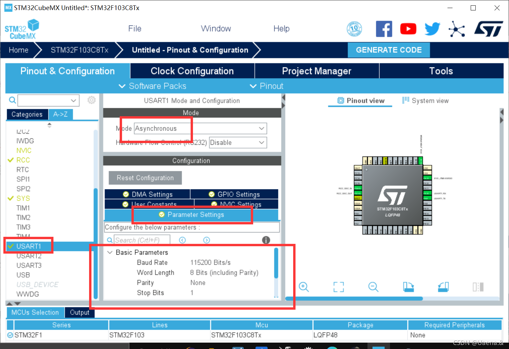Screen dimensions: 509x349
Task: Switch to Tools tab
Action: (441, 71)
